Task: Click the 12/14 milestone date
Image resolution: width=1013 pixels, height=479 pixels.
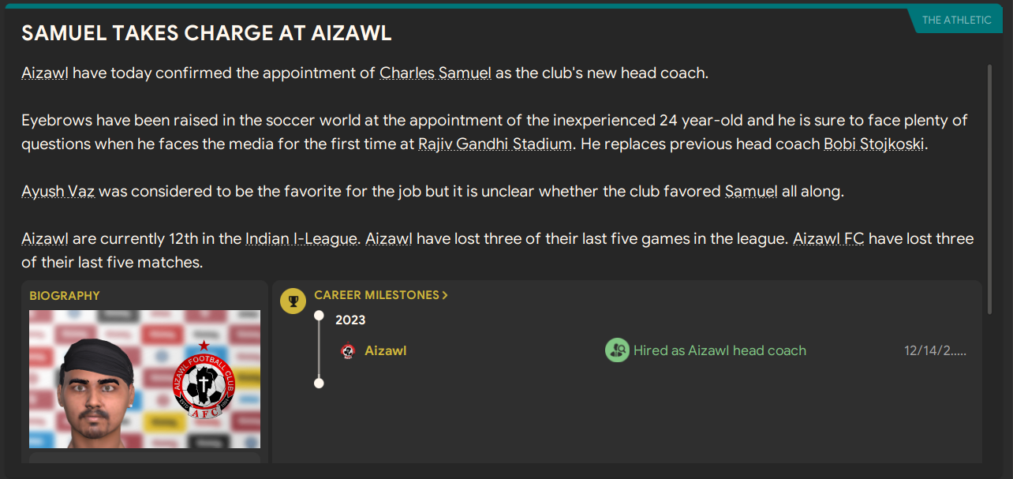Action: [935, 350]
